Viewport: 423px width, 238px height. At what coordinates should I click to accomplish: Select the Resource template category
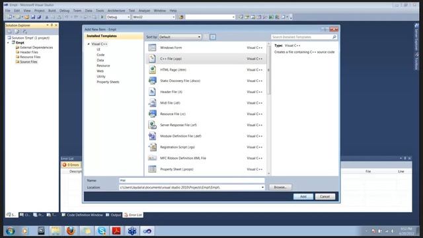pos(103,65)
